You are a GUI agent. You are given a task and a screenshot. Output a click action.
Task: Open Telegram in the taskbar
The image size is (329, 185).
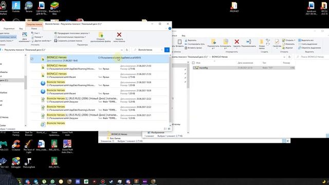coord(36,181)
